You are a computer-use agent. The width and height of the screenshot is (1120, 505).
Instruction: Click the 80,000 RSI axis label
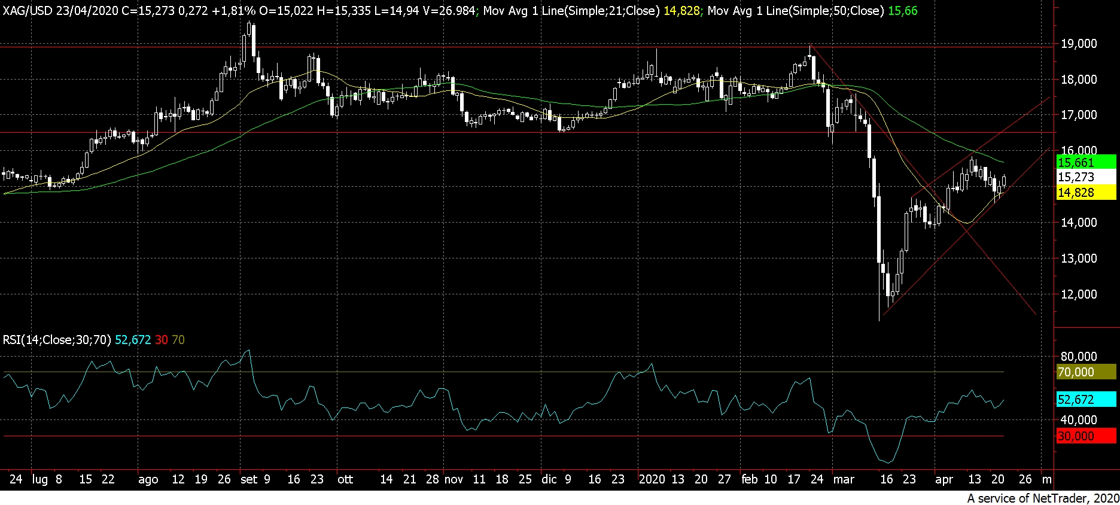[x=1079, y=357]
